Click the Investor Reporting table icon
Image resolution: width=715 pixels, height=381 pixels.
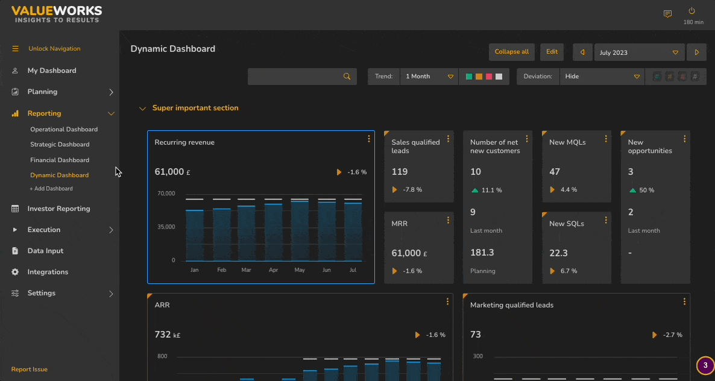(15, 209)
